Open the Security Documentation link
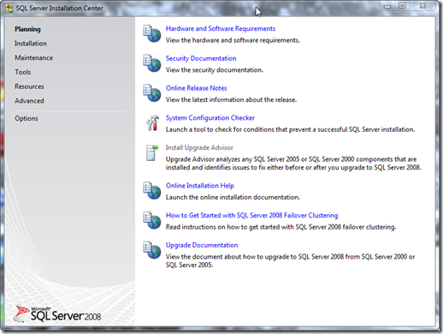Screen dimensions: 443x334 pos(201,58)
